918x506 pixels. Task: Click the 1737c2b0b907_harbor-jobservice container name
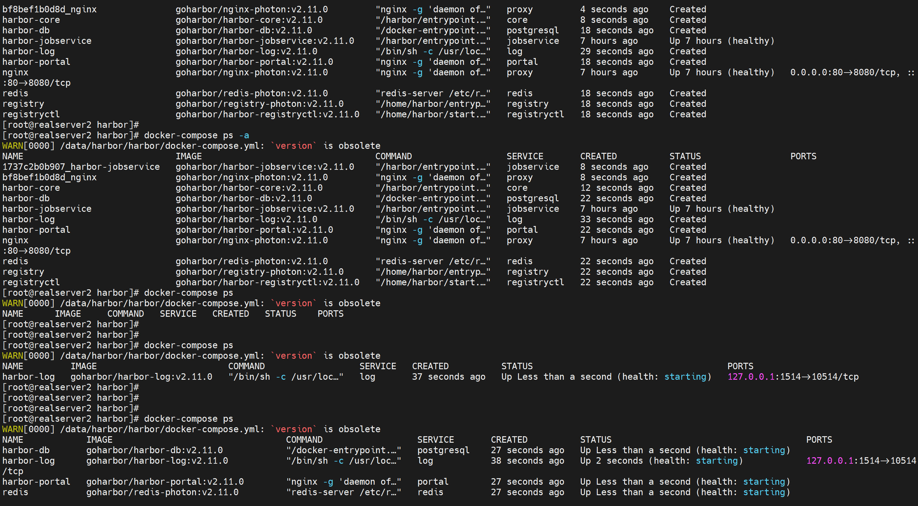click(81, 167)
